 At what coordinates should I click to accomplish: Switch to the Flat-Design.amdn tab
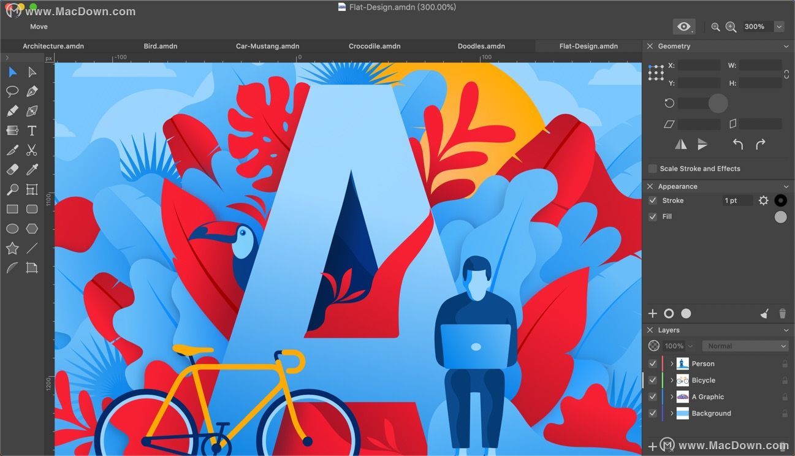coord(588,46)
